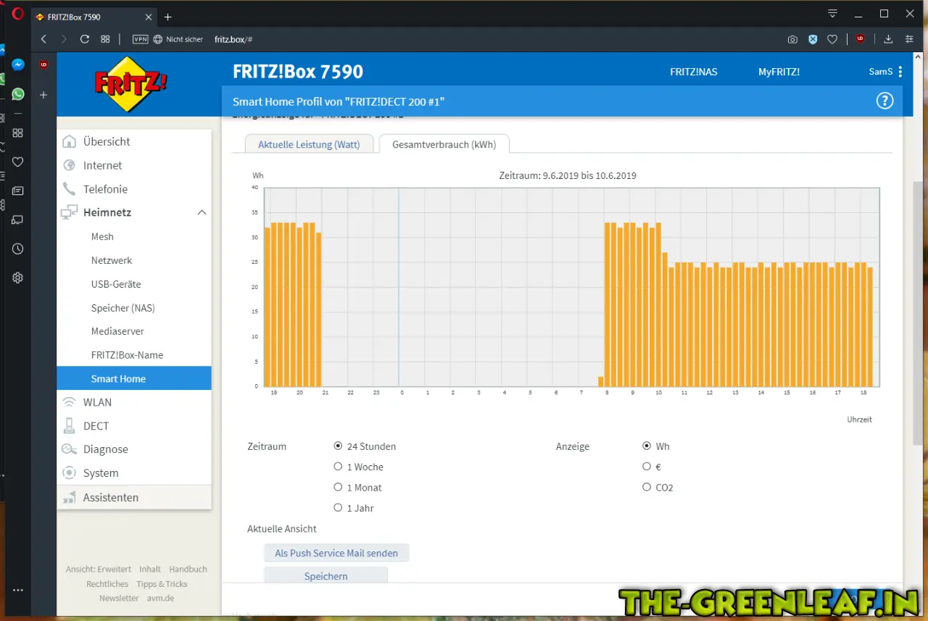Viewport: 928px width, 621px height.
Task: Click the page's vertical scrollbar
Action: tap(918, 312)
